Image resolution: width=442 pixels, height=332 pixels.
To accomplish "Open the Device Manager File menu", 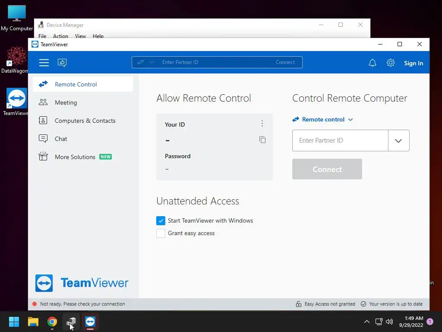I will click(42, 36).
